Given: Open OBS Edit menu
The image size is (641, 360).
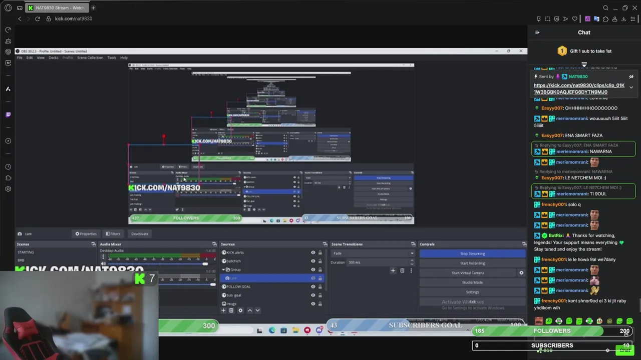Looking at the screenshot, I should [x=30, y=57].
